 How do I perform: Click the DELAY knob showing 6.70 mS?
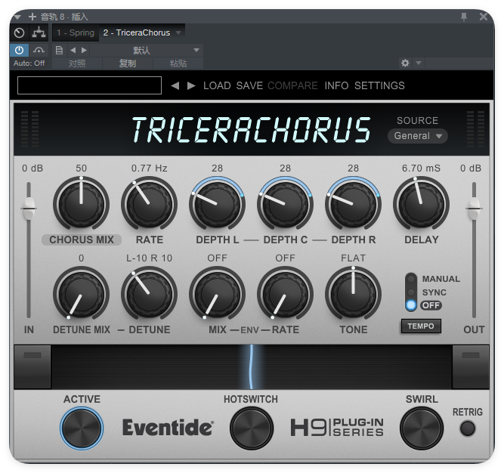pos(421,204)
